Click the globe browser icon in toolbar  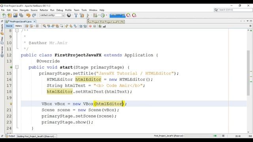[x=69, y=15]
